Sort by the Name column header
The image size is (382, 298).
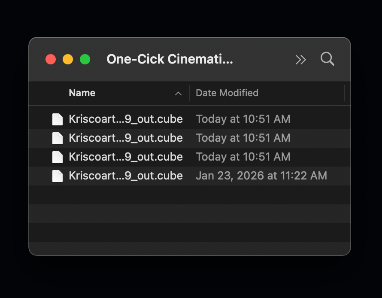(x=82, y=93)
